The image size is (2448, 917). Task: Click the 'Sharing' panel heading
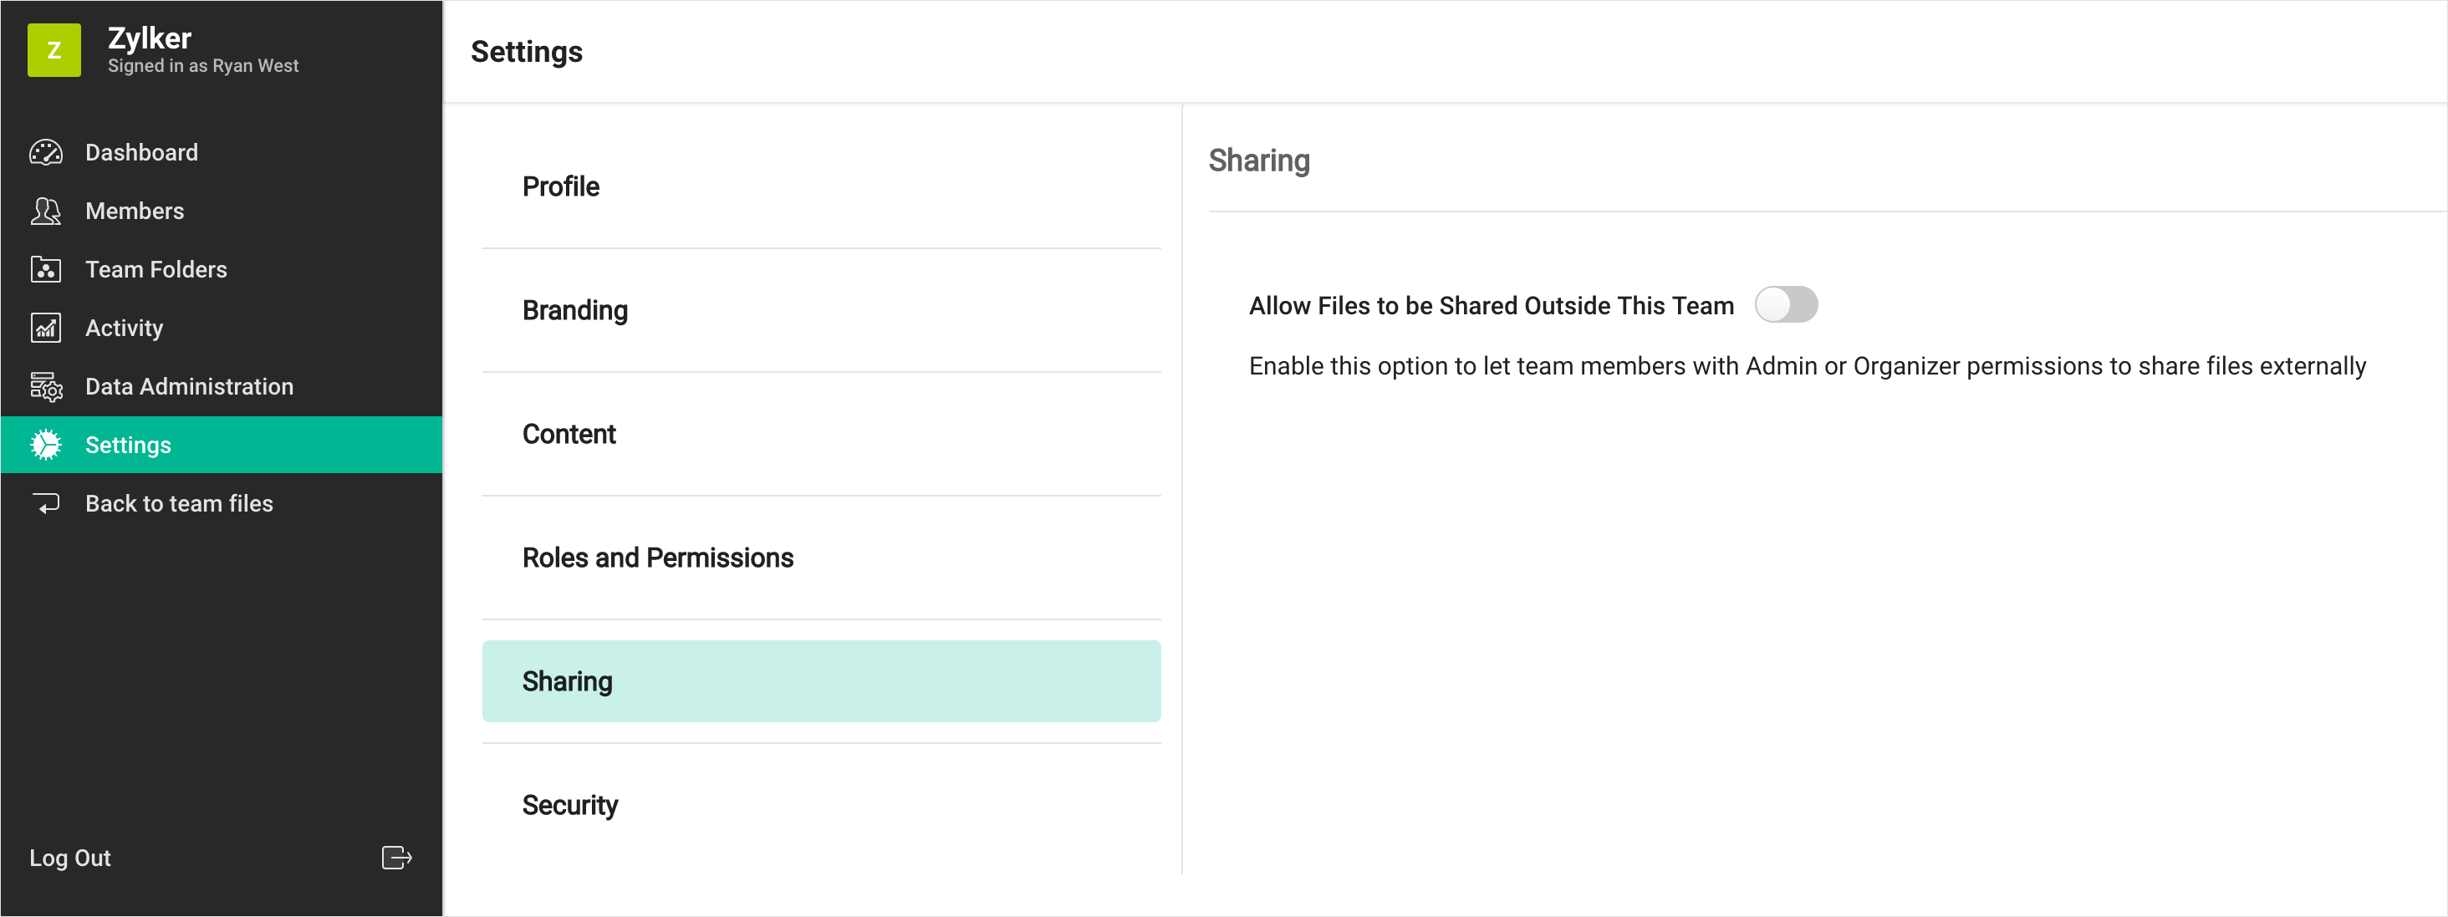pyautogui.click(x=1259, y=160)
